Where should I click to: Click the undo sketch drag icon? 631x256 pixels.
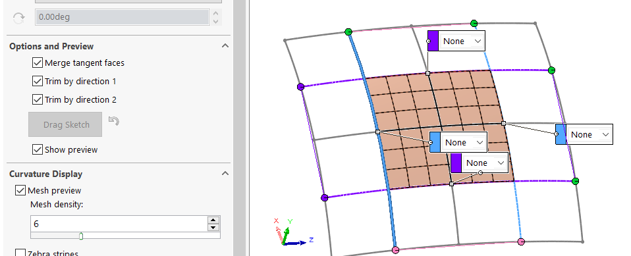click(x=114, y=120)
